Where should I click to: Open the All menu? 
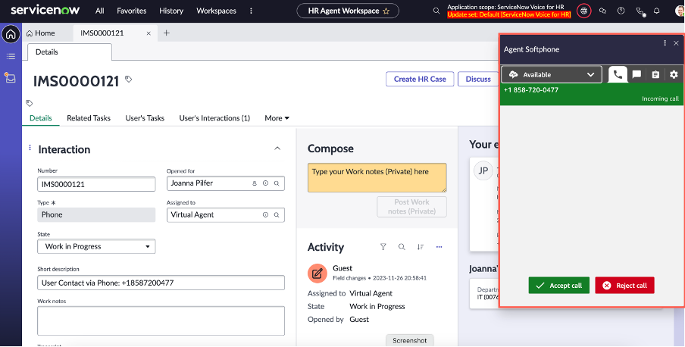tap(100, 11)
